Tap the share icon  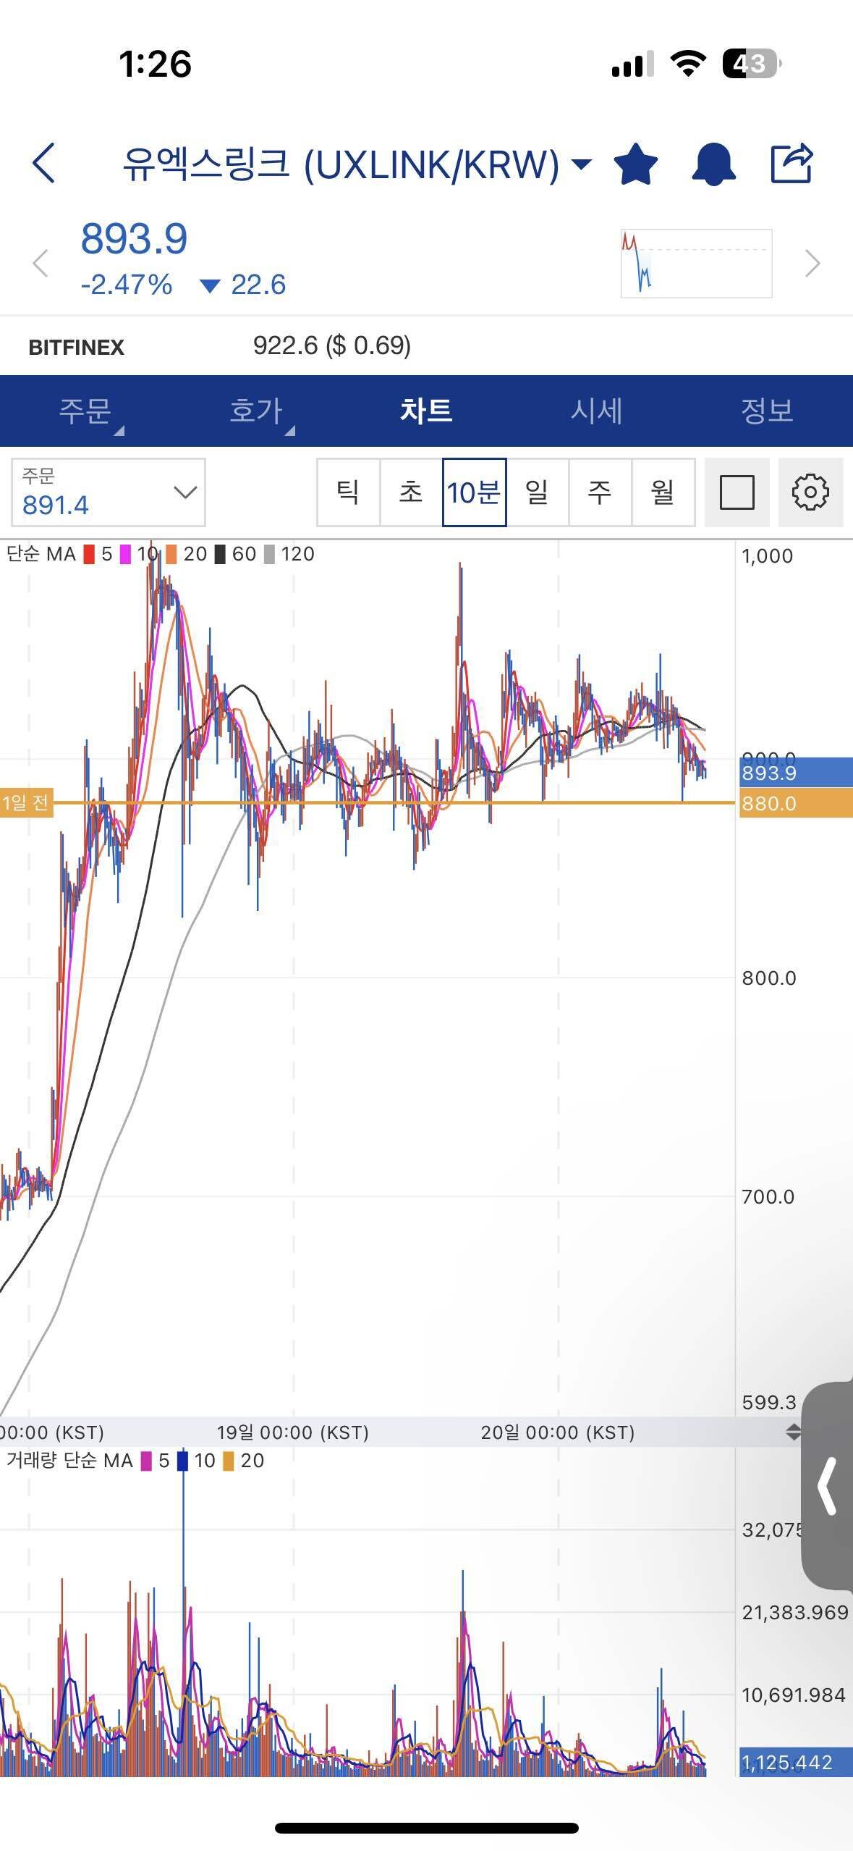[x=791, y=164]
